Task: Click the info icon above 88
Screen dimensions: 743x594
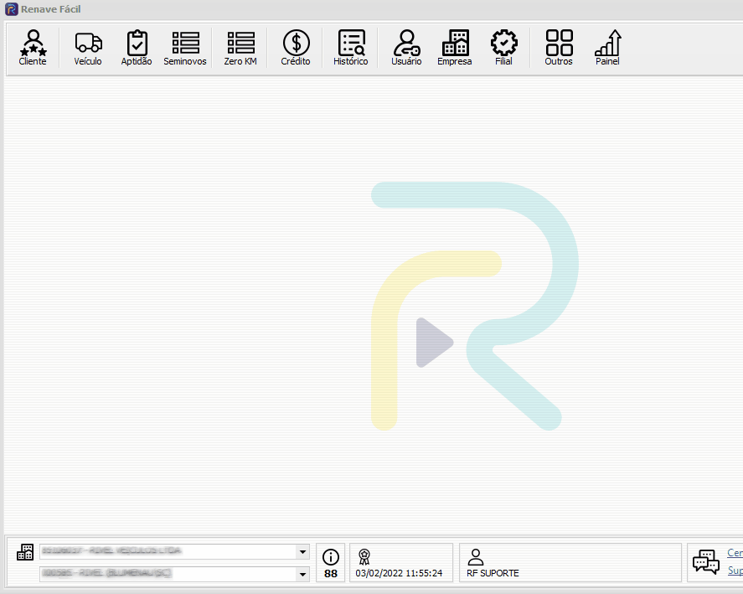Action: click(x=331, y=557)
